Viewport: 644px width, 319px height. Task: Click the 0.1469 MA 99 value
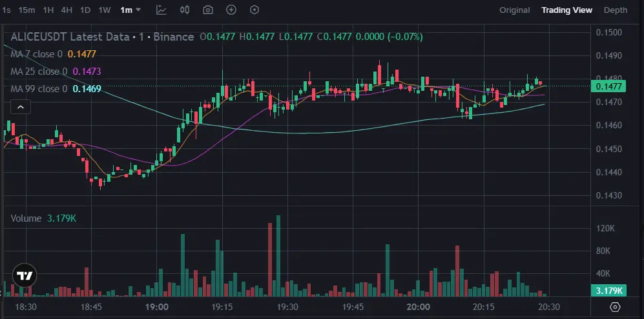[87, 88]
